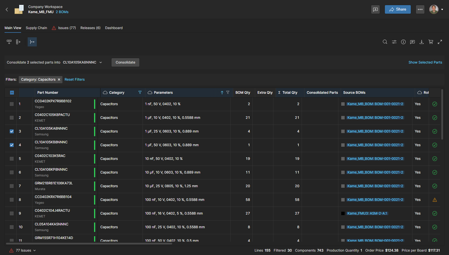The height and width of the screenshot is (255, 449).
Task: Click the back arrow at top left
Action: (7, 9)
